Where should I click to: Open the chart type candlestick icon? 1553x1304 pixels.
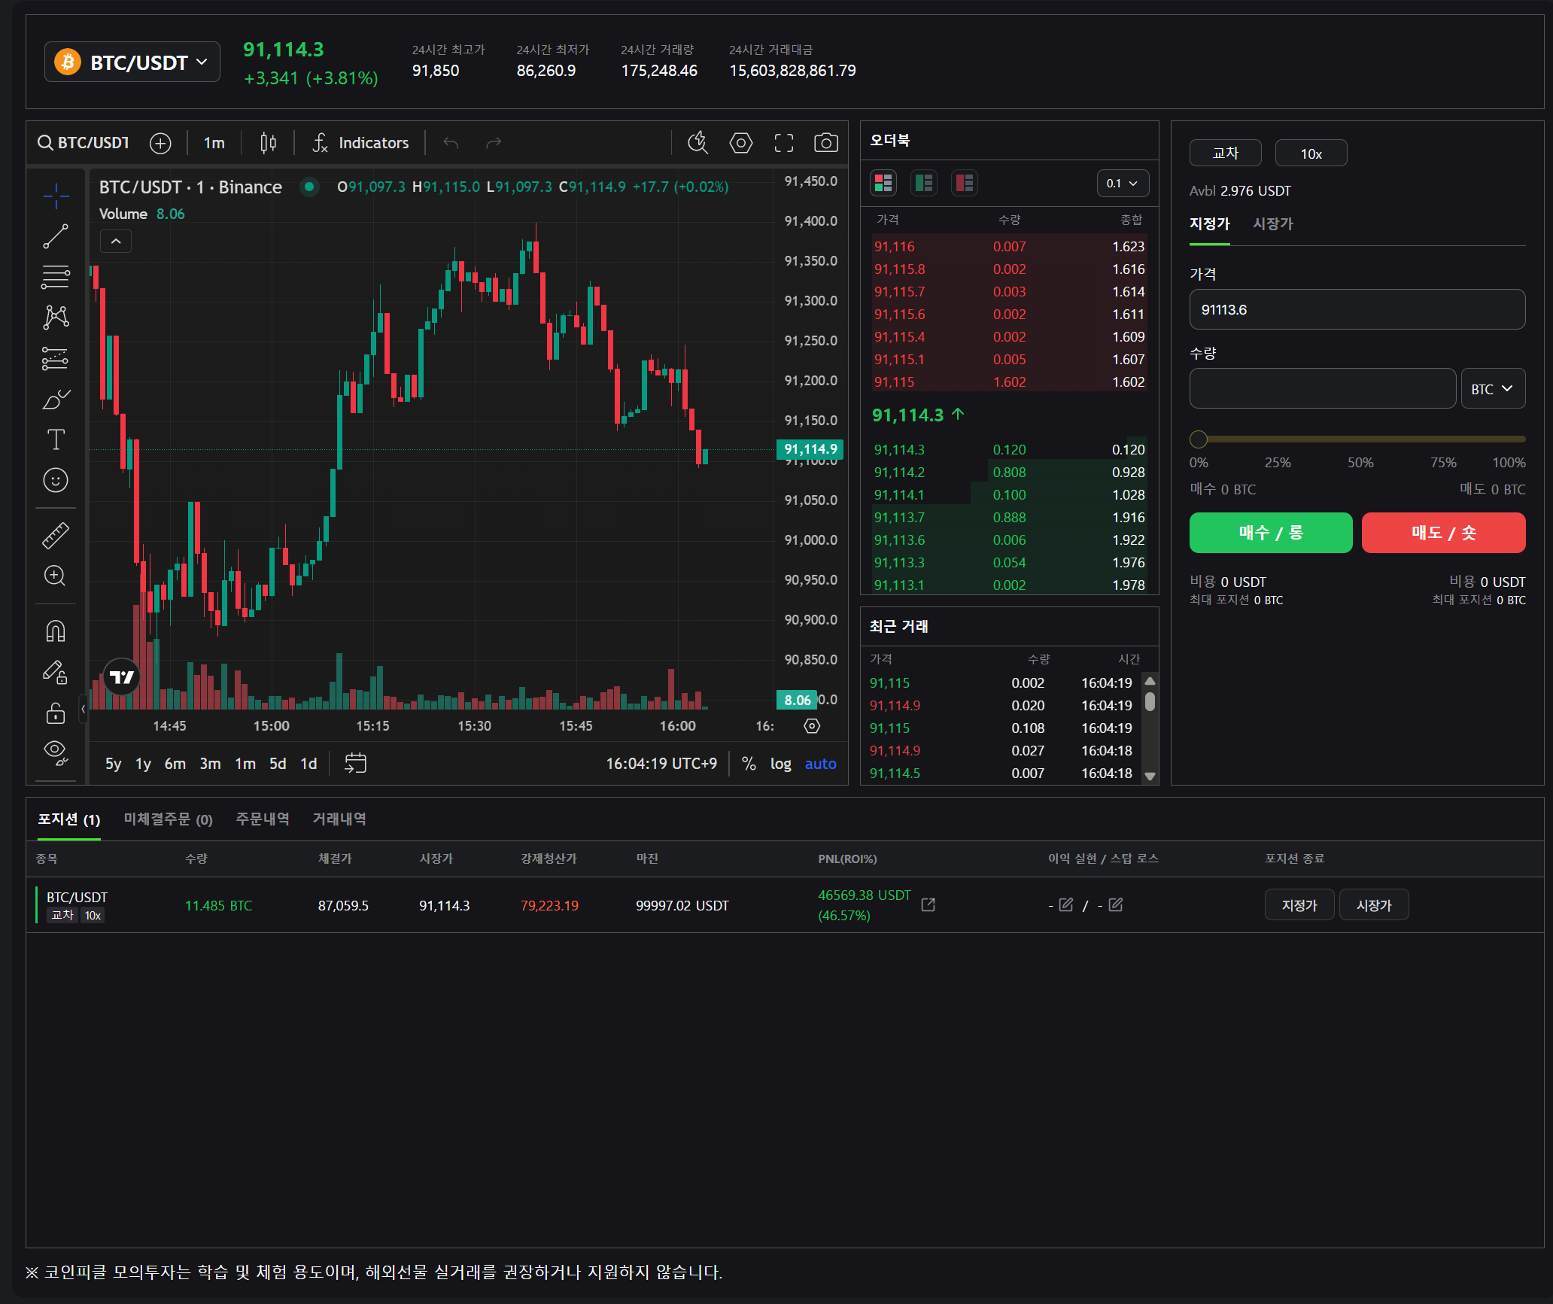point(268,143)
